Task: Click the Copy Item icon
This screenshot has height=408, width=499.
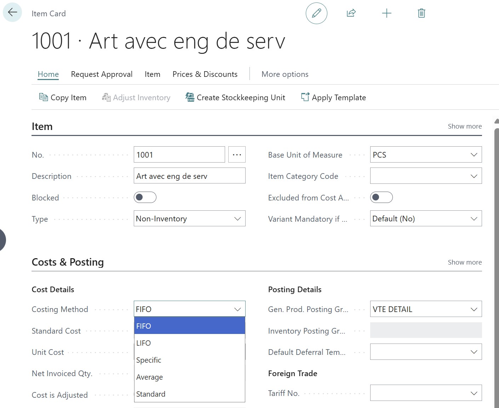Action: [44, 97]
